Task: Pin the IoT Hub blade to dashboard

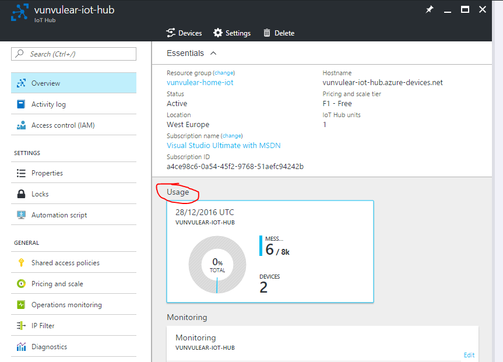Action: 429,9
